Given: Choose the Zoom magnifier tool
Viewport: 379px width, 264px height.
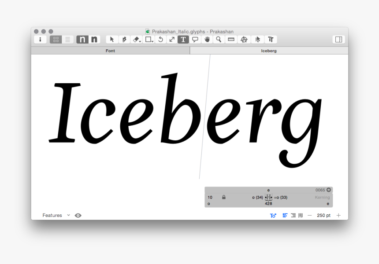Looking at the screenshot, I should pyautogui.click(x=219, y=39).
